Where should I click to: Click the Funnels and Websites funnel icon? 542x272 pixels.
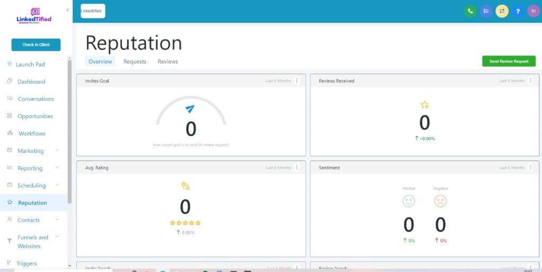(x=10, y=241)
